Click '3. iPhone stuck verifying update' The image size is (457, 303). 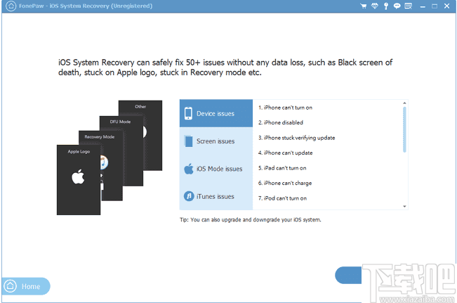click(297, 138)
